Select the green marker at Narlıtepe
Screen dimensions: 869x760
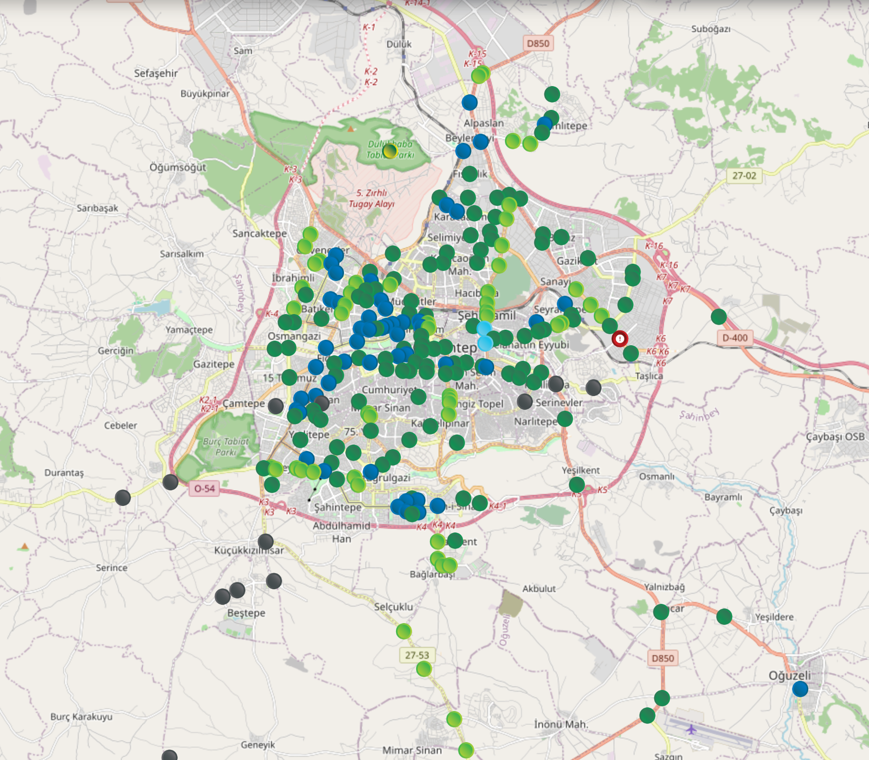coord(565,418)
